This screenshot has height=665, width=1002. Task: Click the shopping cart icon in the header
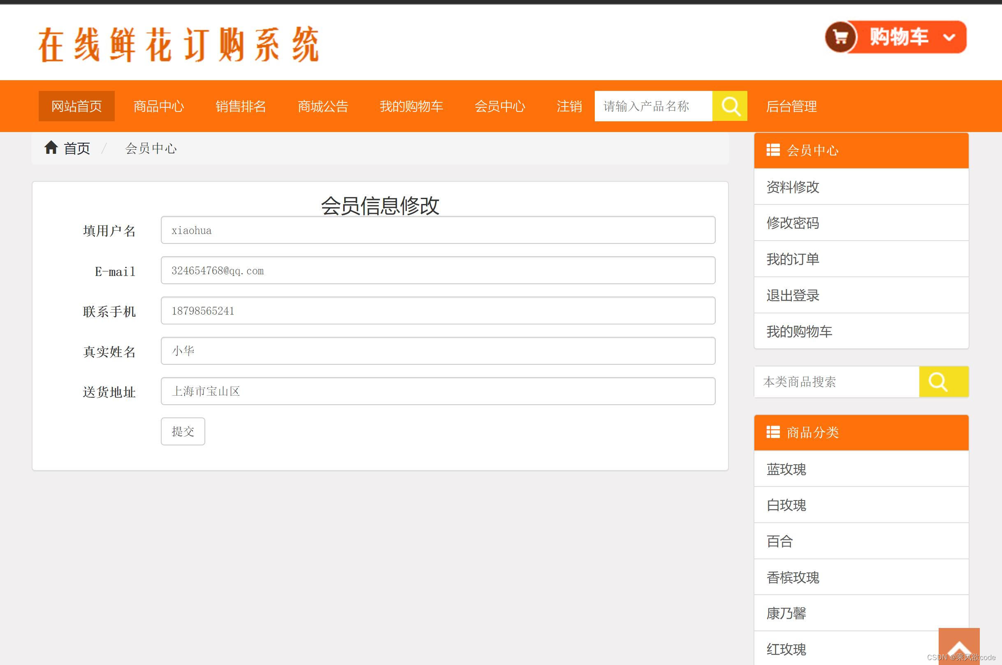[x=841, y=37]
